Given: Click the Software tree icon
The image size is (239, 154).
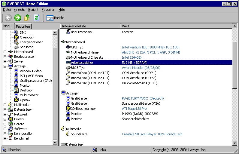Looking at the screenshot, I should pos(11,129).
